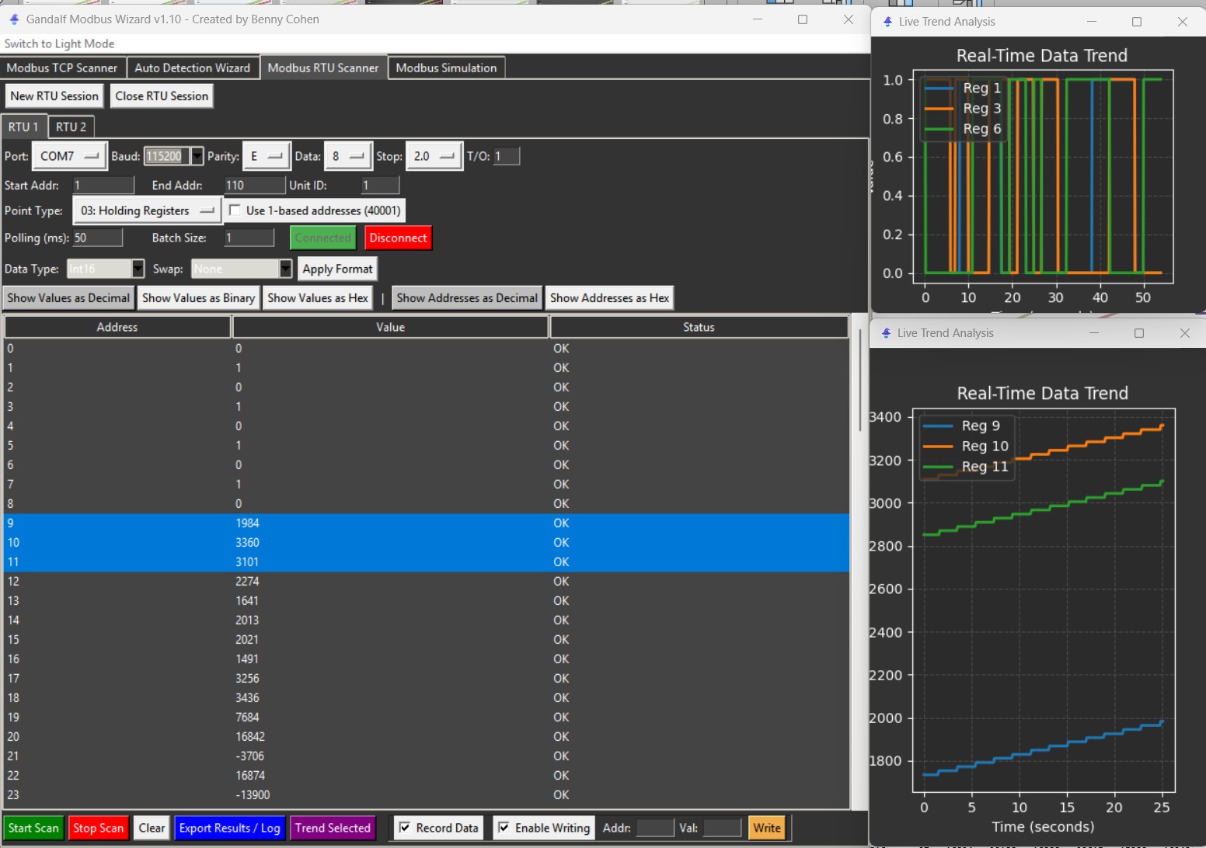Click Reg 6 legend entry in upper trend
This screenshot has width=1206, height=848.
pyautogui.click(x=964, y=129)
